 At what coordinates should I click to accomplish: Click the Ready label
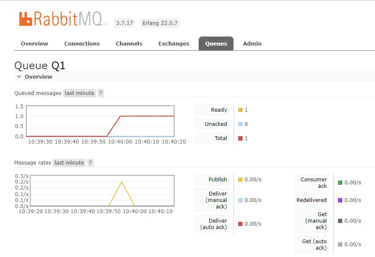point(212,110)
